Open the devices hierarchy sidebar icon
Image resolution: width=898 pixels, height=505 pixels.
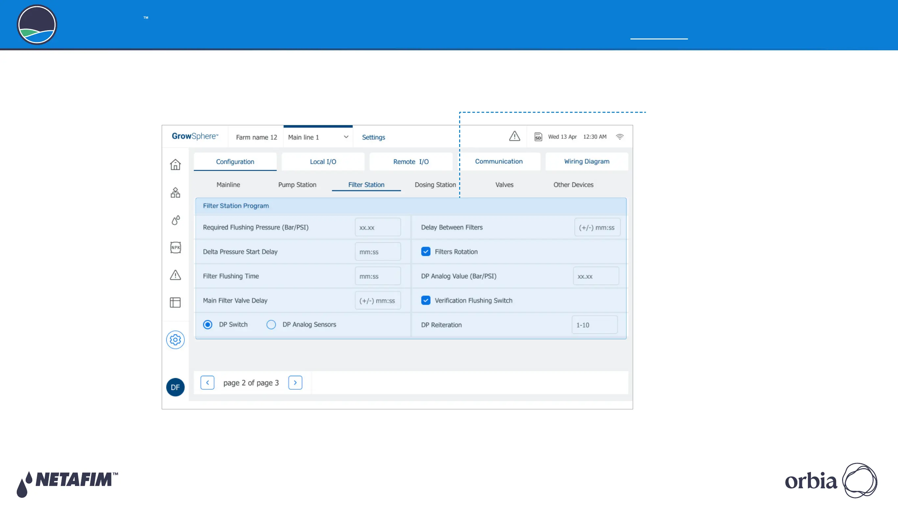click(175, 193)
